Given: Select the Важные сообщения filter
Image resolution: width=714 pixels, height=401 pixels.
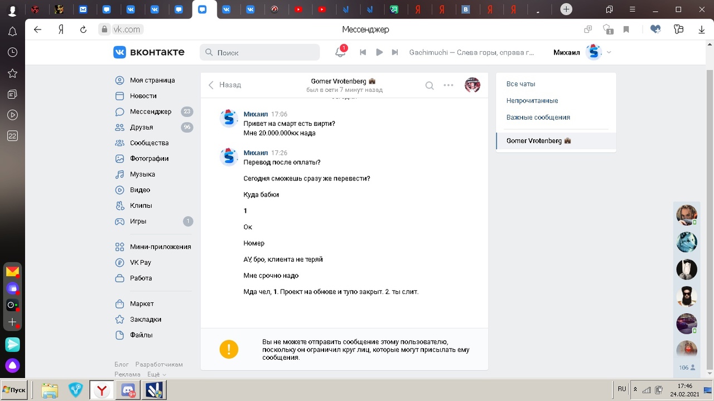Looking at the screenshot, I should [538, 118].
